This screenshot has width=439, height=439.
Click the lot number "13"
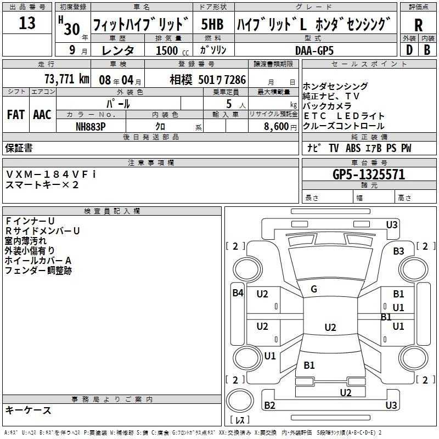(27, 22)
